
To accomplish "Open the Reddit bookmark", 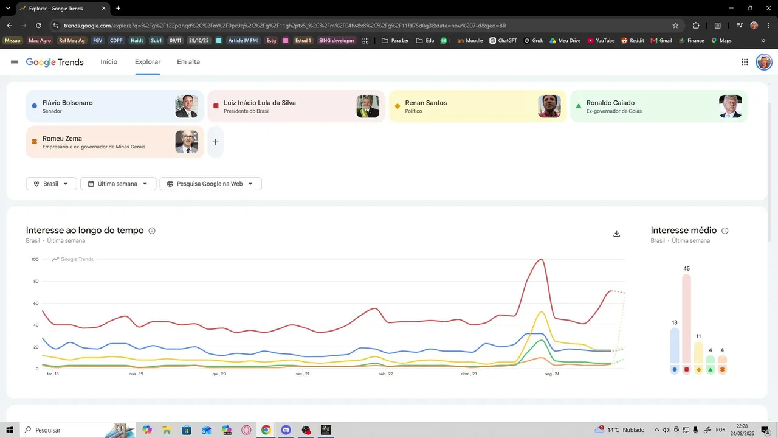I will coord(632,41).
